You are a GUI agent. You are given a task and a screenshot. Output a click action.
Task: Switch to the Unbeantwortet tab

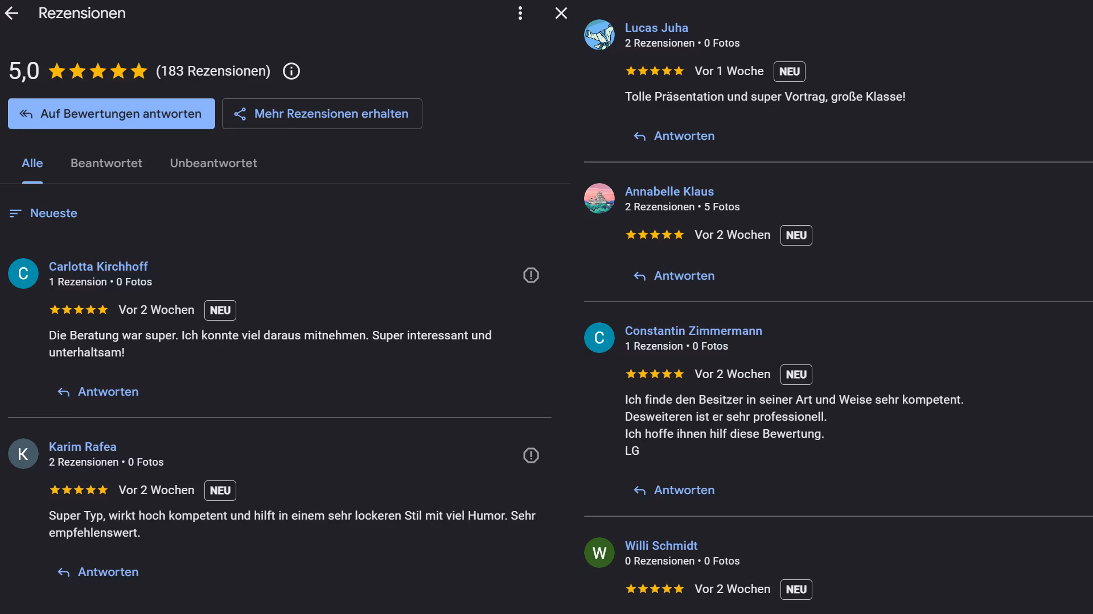pos(213,163)
